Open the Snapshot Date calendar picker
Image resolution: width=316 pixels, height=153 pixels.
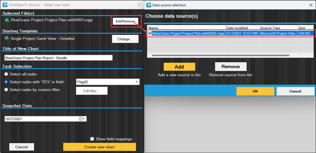tap(82, 119)
